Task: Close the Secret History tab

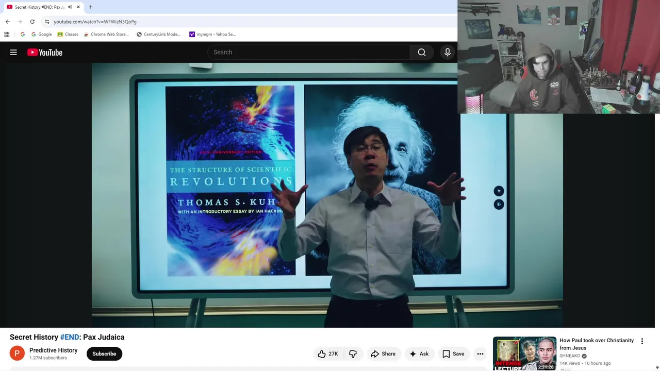Action: [78, 7]
